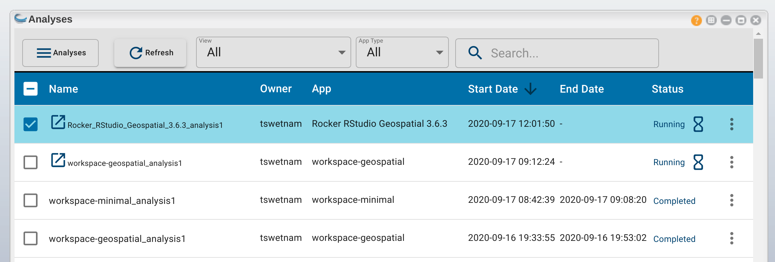Open launch link for running workspace-geospatial_analysis1
Screen dimensions: 775x262
58,160
